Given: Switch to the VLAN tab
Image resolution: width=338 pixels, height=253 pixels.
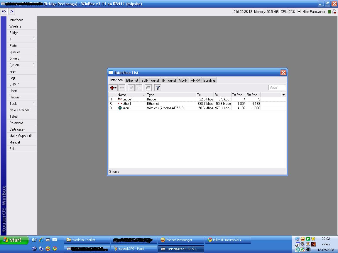Looking at the screenshot, I should click(183, 81).
